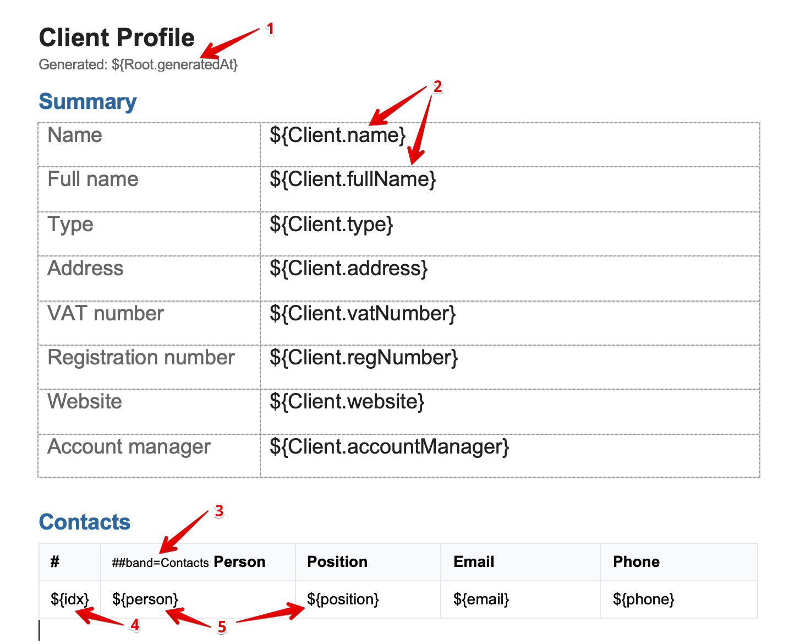Click the ${Client.address} placeholder cell
The width and height of the screenshot is (789, 644).
348,269
